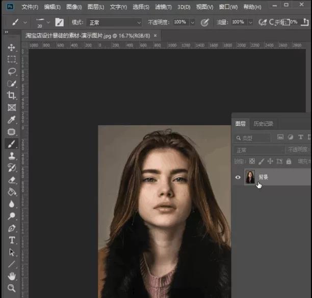Select the Move tool
Image resolution: width=312 pixels, height=298 pixels.
11,48
